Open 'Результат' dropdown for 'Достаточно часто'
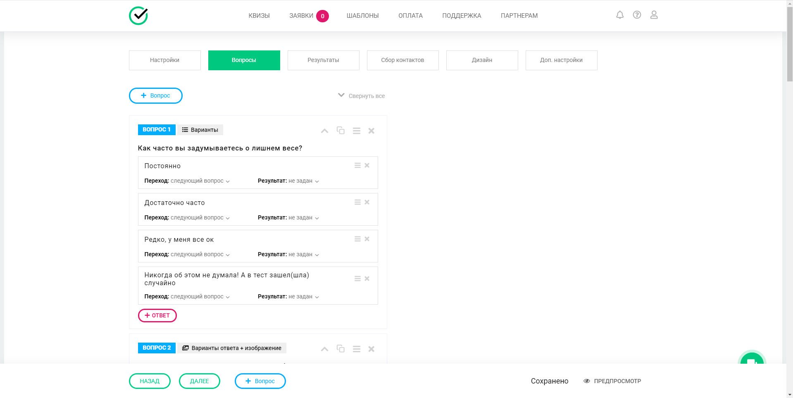The width and height of the screenshot is (793, 398). click(304, 218)
